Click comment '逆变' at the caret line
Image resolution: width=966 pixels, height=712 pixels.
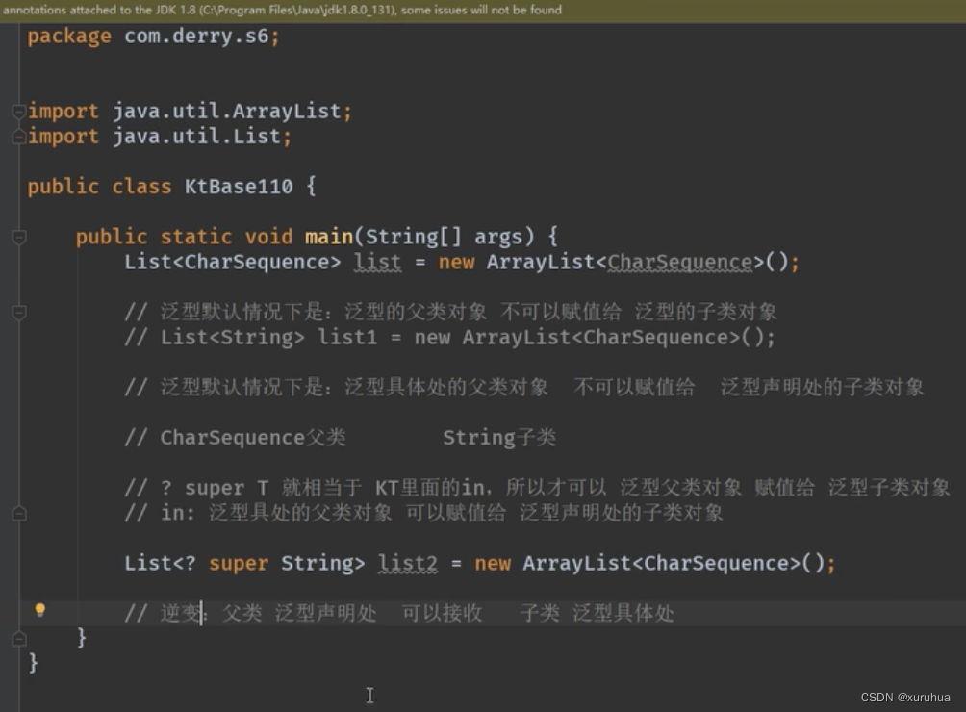(x=181, y=614)
